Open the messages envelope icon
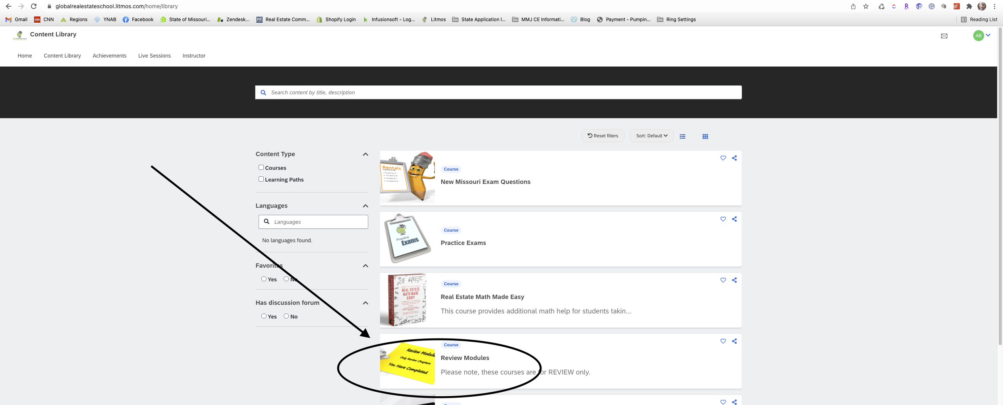 (x=944, y=36)
